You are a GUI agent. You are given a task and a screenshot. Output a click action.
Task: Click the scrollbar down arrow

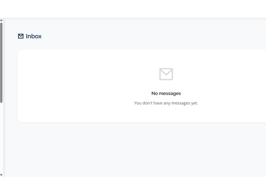pyautogui.click(x=1, y=175)
